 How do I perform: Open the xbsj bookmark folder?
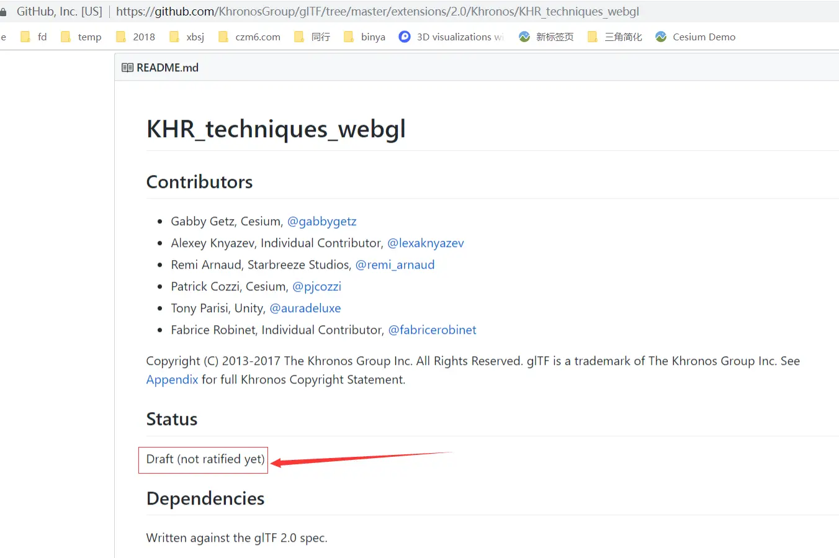[186, 37]
